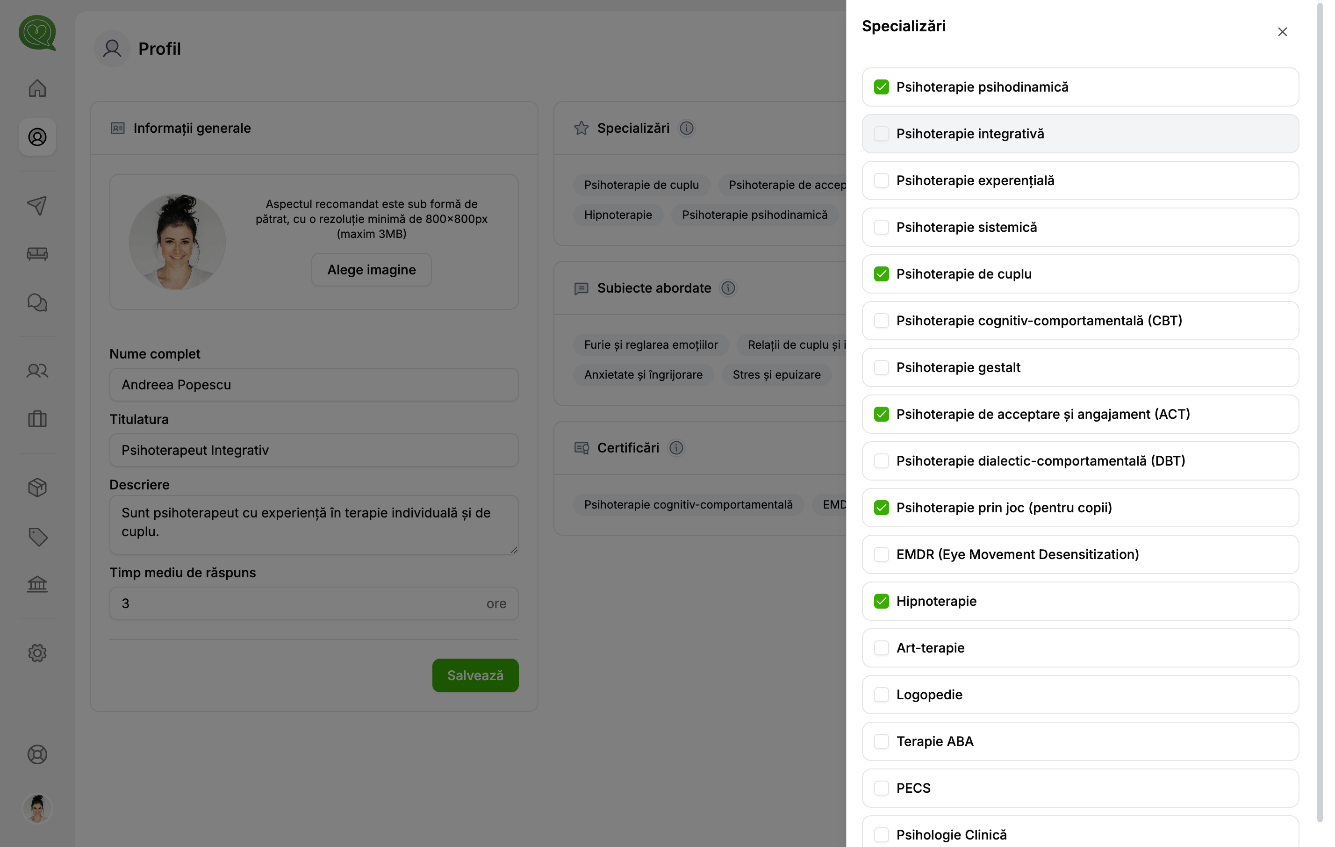This screenshot has width=1335, height=847.
Task: Click the tag pricing icon
Action: [x=37, y=537]
